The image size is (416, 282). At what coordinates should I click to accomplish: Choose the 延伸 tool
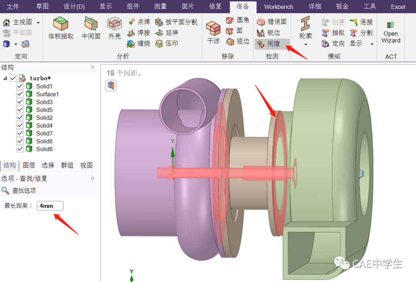tap(167, 33)
